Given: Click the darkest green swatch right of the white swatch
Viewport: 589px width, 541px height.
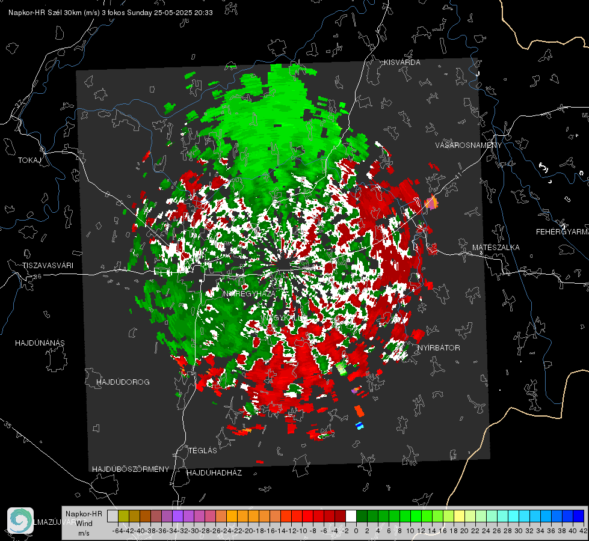Looking at the screenshot, I should pyautogui.click(x=362, y=516).
